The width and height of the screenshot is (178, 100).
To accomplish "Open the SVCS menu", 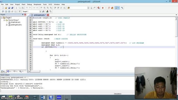I will (50, 4).
